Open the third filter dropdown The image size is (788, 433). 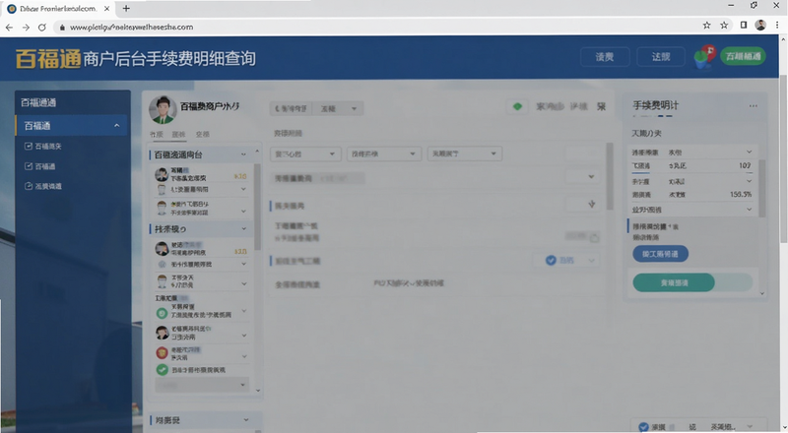point(464,154)
